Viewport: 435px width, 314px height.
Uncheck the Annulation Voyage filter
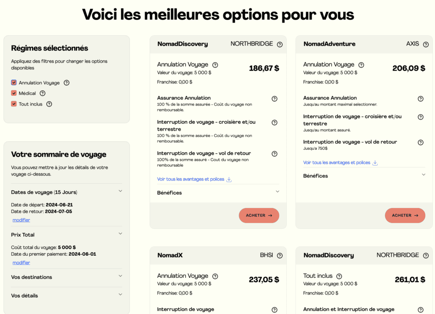(x=14, y=83)
